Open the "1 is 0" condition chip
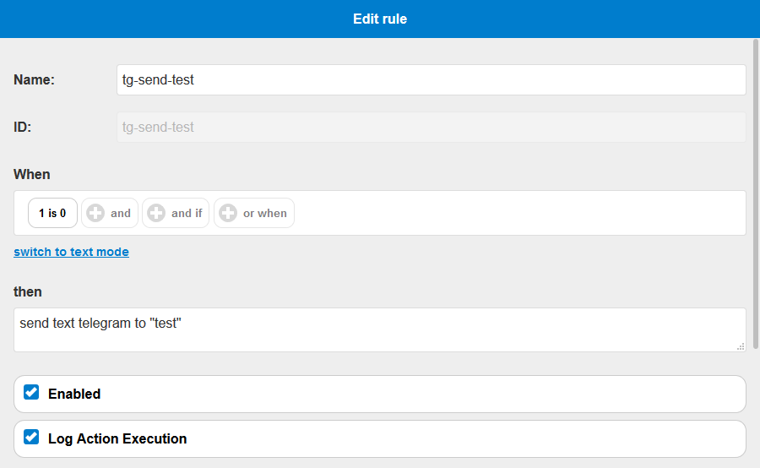 tap(52, 213)
